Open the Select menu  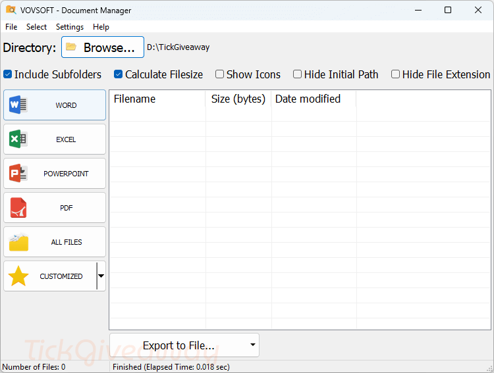coord(36,27)
